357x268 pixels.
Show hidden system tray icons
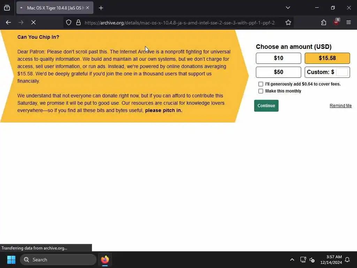292,260
